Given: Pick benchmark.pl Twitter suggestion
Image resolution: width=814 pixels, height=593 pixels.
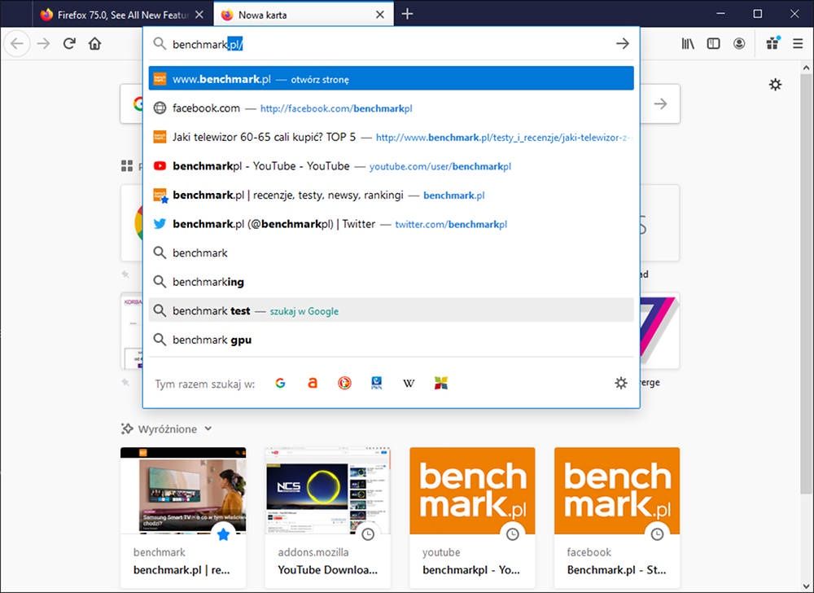Looking at the screenshot, I should (391, 224).
